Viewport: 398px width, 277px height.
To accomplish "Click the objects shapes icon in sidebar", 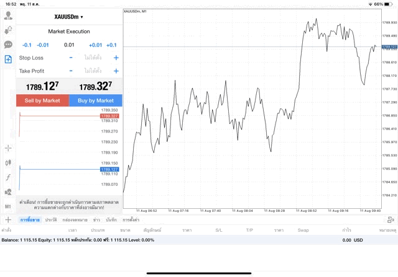I will pyautogui.click(x=8, y=192).
